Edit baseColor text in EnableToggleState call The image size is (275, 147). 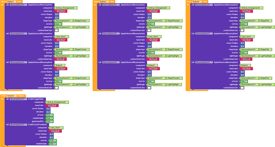[52, 105]
